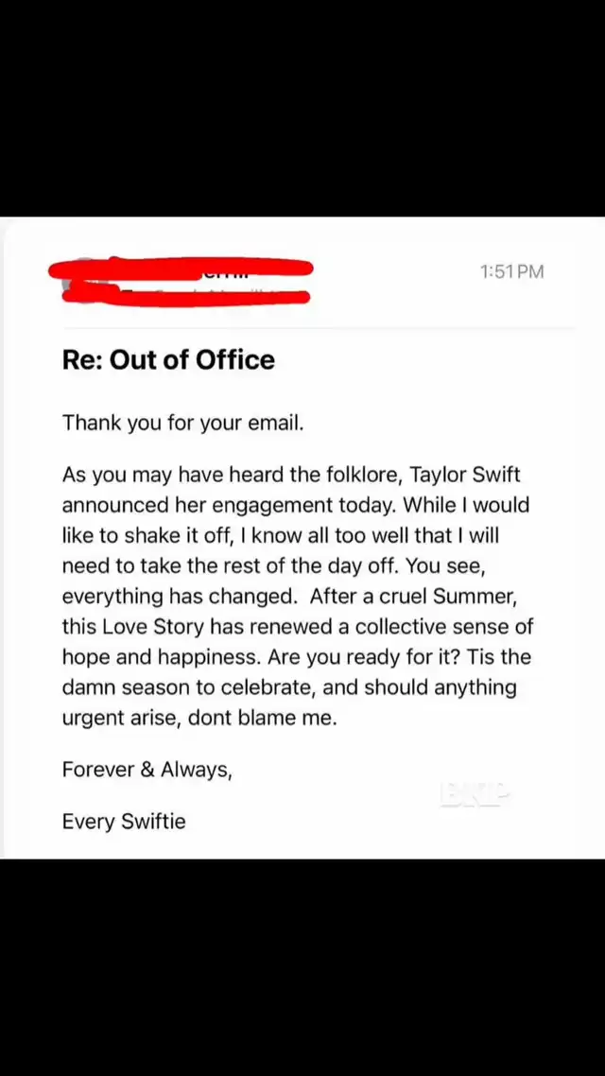Click 'Thank you for your email.' line
The image size is (605, 1076).
[x=182, y=423]
